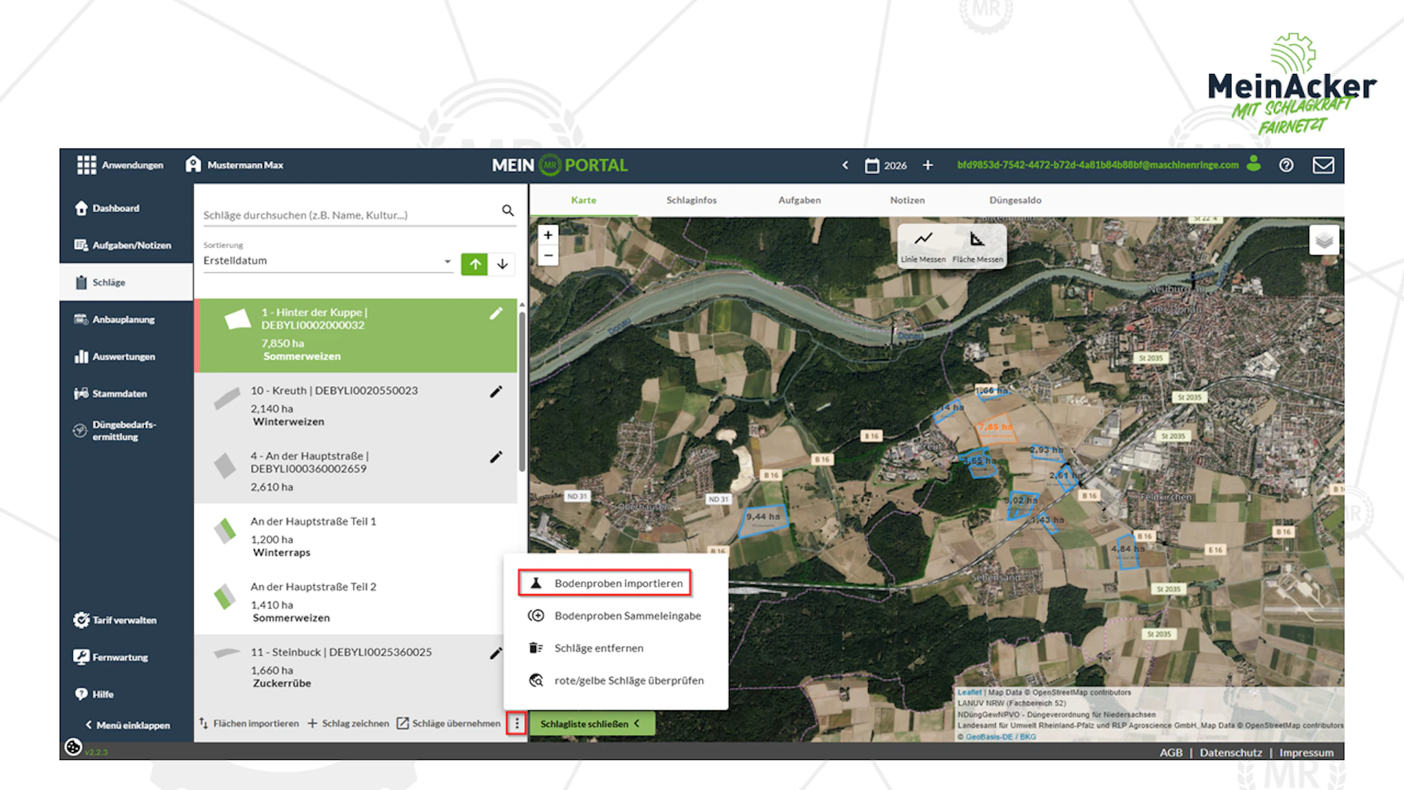Open the map layers icon
The width and height of the screenshot is (1404, 790).
click(1324, 241)
